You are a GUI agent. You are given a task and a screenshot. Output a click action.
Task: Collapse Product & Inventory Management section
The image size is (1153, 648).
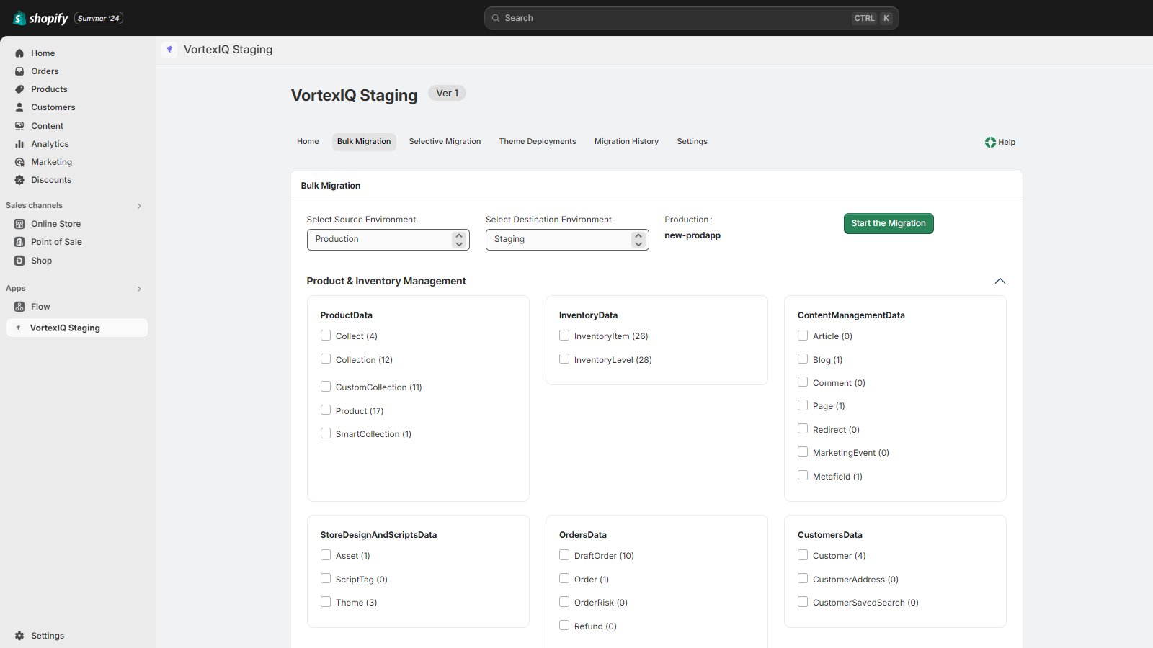(1000, 281)
